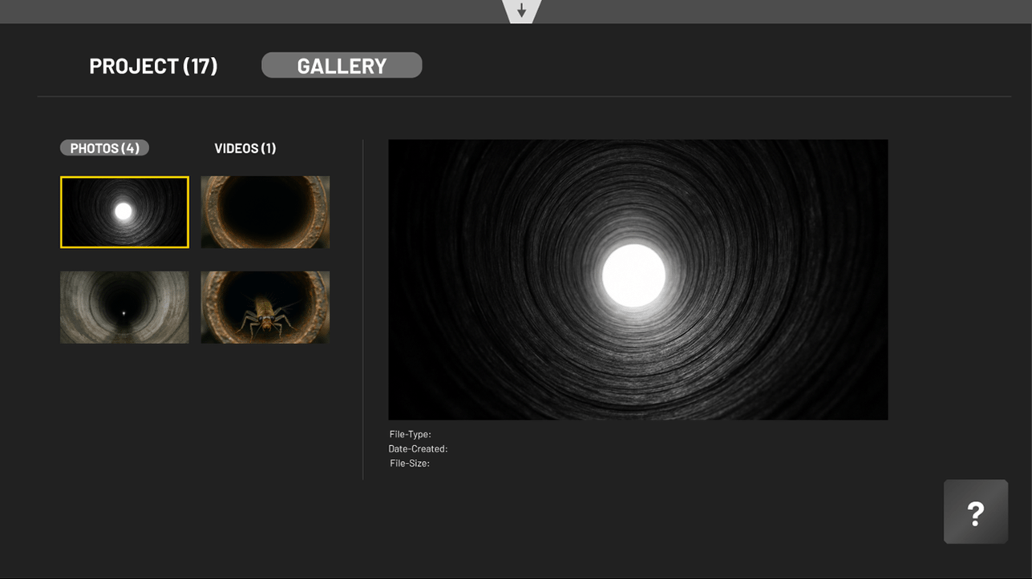The width and height of the screenshot is (1032, 579).
Task: Click the empty area below photo thumbnails
Action: click(194, 416)
